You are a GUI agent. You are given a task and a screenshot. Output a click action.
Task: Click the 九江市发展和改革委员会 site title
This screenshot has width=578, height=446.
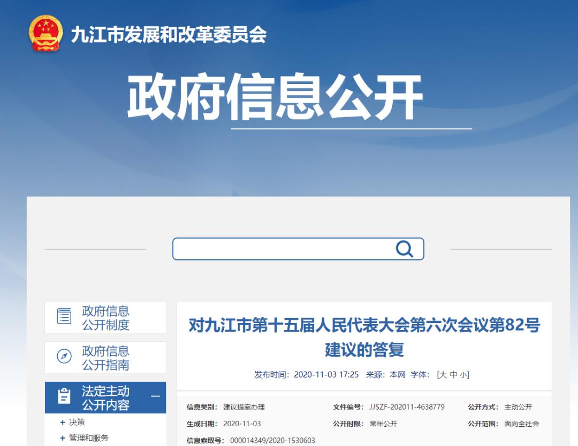(169, 35)
